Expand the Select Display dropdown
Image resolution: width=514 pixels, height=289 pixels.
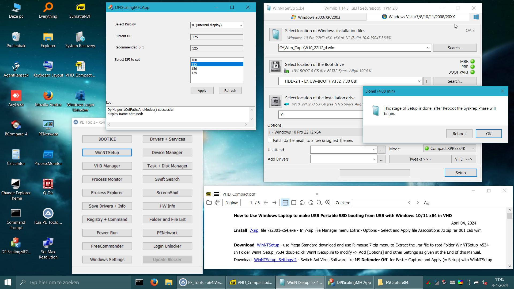pyautogui.click(x=241, y=25)
